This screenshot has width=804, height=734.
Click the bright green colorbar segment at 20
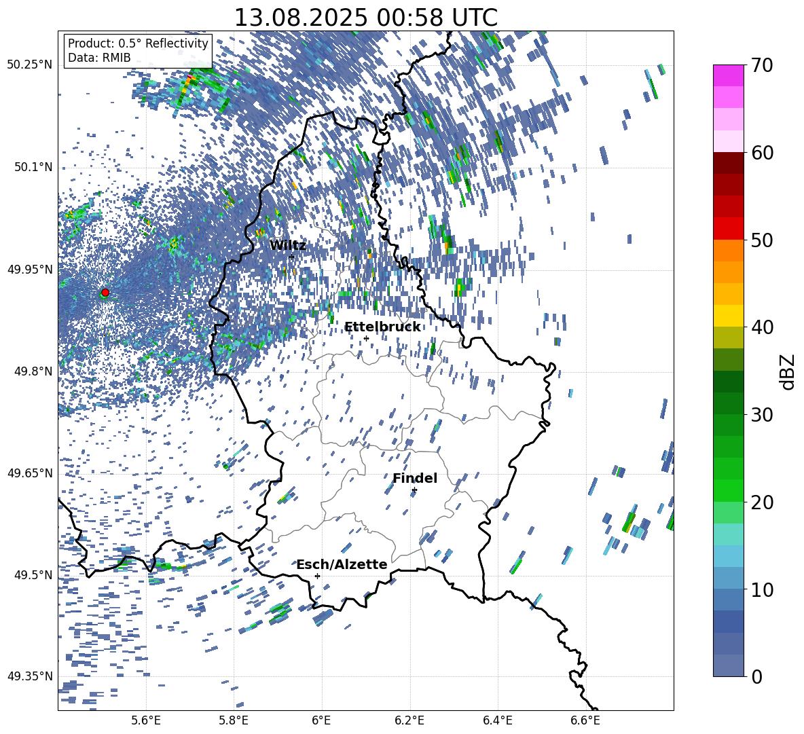click(x=728, y=490)
